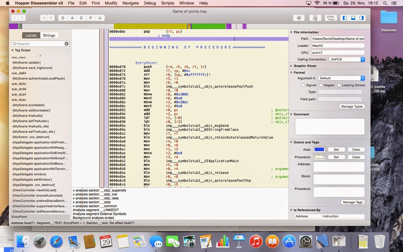Click the yellow segment of navigation bar

[151, 26]
